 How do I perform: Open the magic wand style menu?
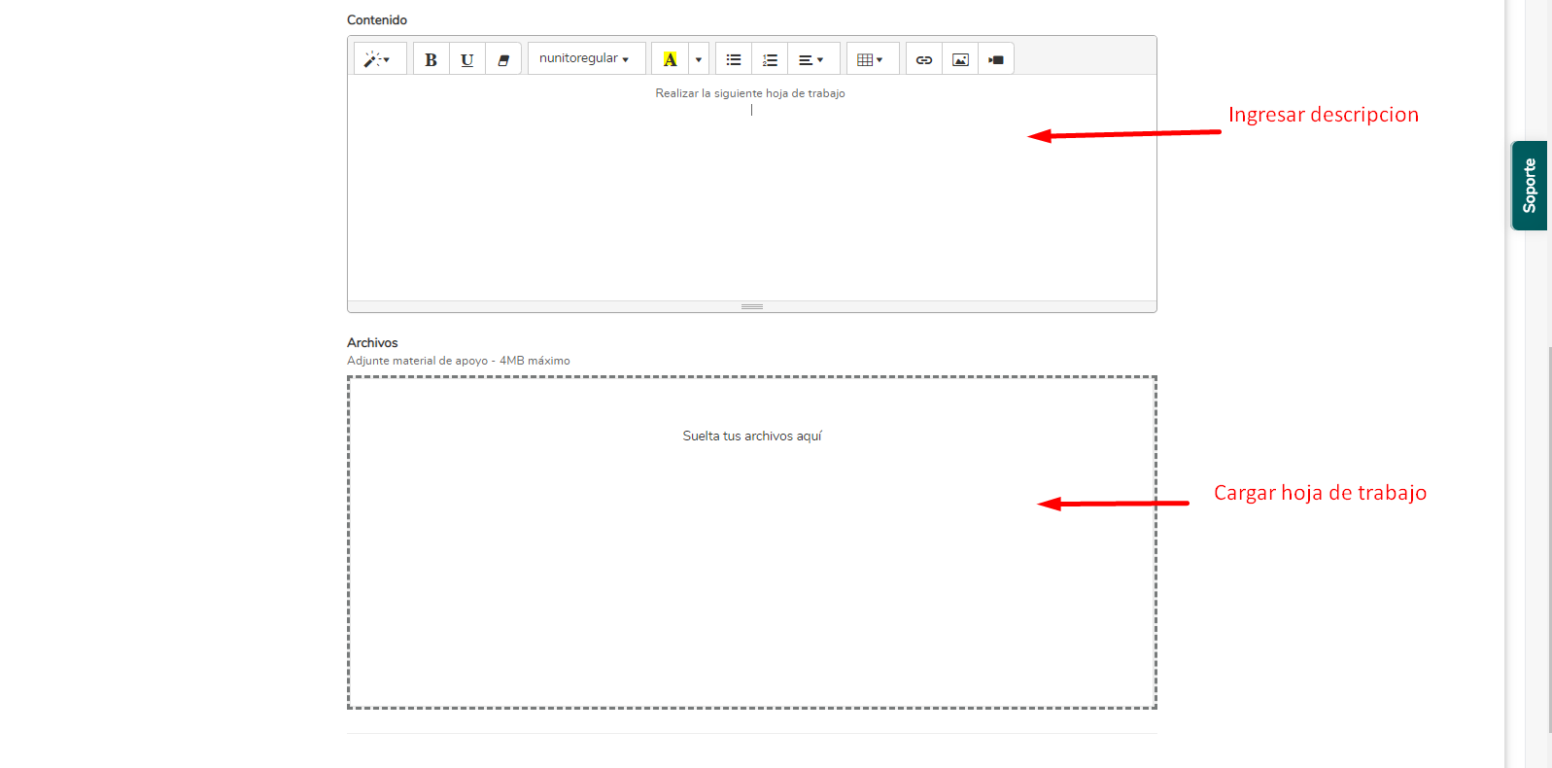(379, 59)
